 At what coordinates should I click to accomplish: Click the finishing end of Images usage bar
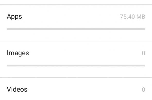[x=144, y=66]
